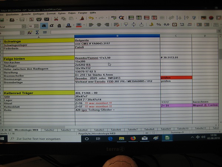Toggle Center Horizontally alignment
This screenshot has height=167, width=222.
point(99,25)
